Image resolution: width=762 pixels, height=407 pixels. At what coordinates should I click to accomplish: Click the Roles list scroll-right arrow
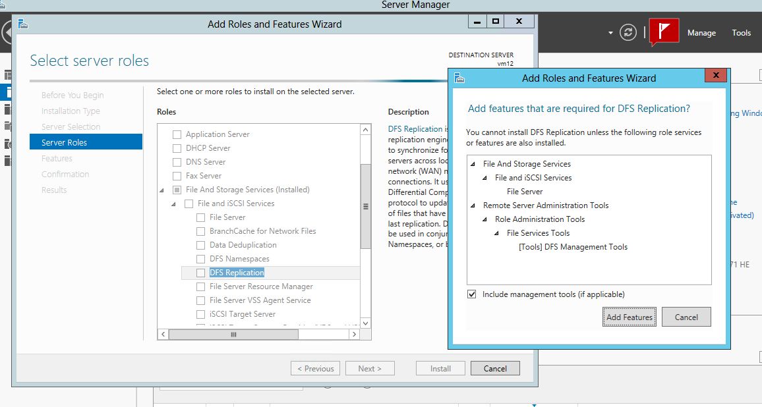pos(354,334)
